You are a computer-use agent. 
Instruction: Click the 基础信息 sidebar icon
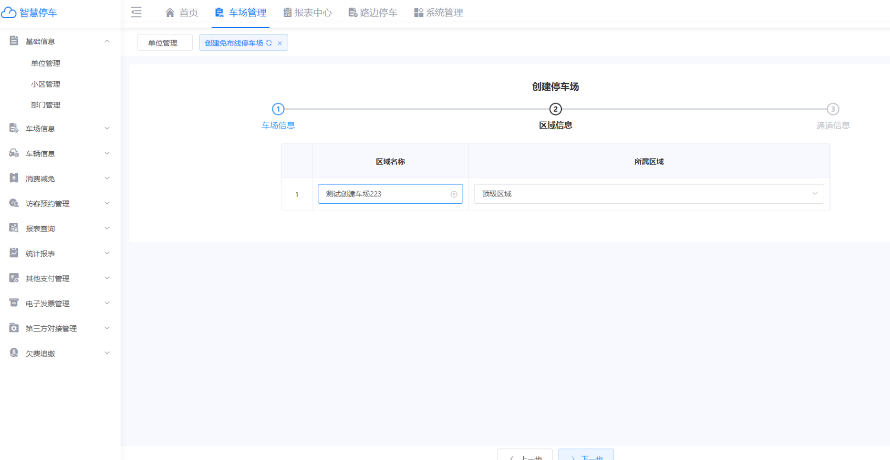click(14, 41)
